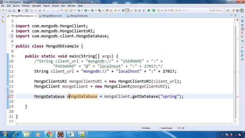
Task: Open the Source menu
Action: click(x=16, y=6)
